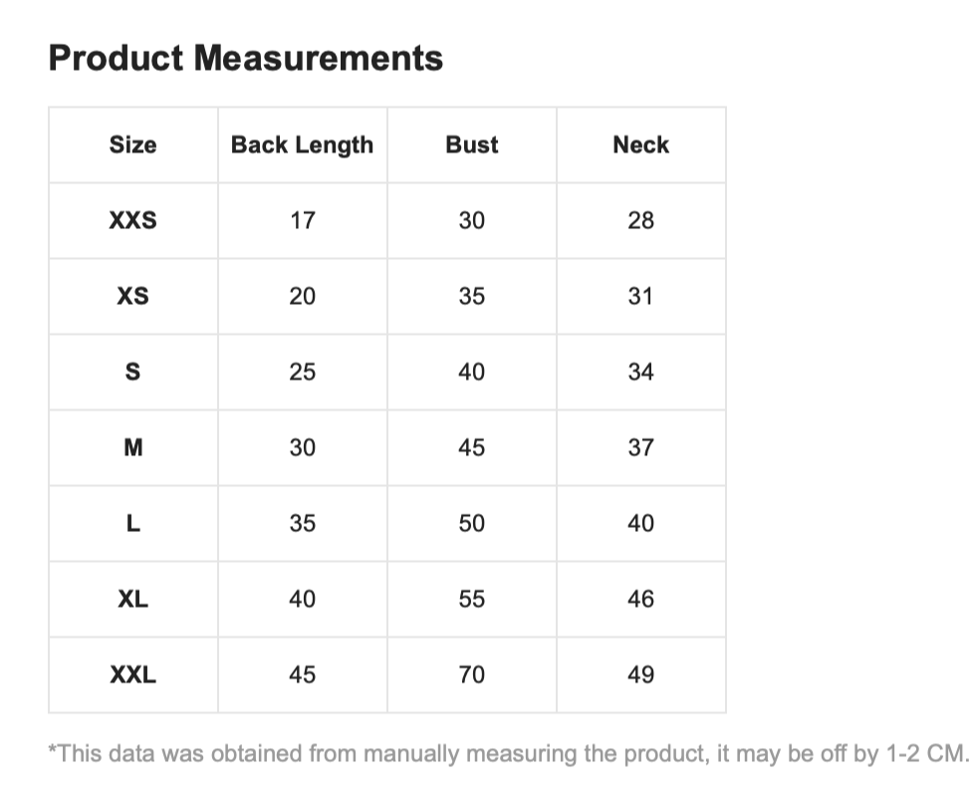
Task: Click the M bust value 45
Action: pyautogui.click(x=471, y=447)
